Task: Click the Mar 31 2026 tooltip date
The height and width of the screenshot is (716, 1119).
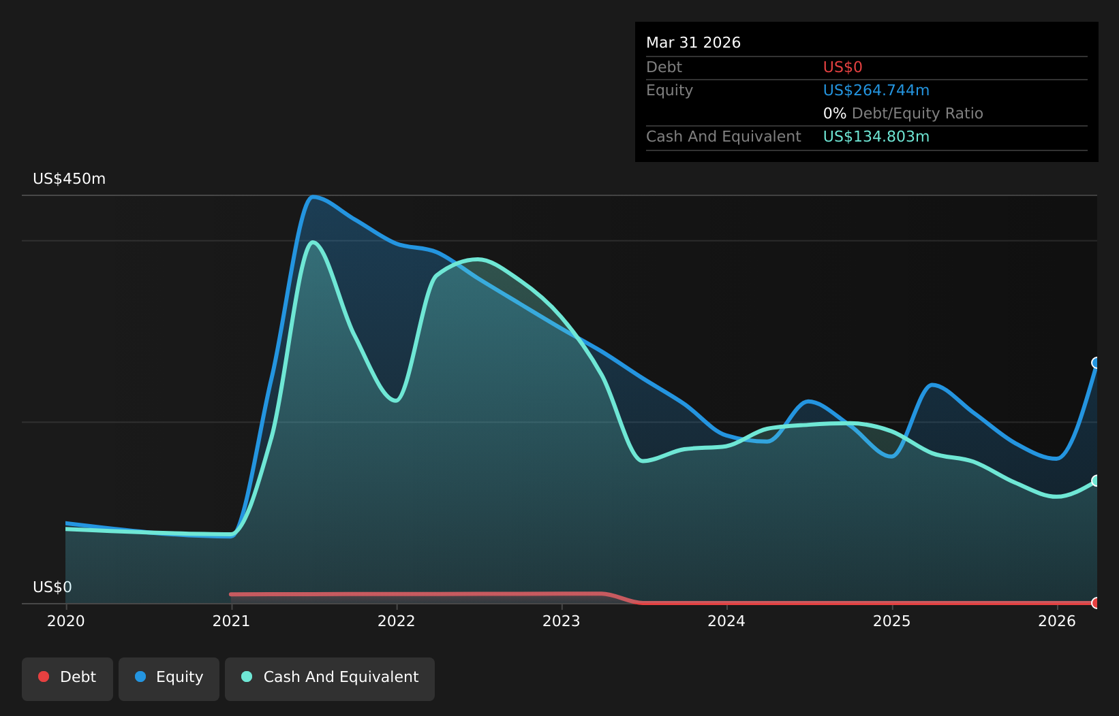Action: point(693,43)
